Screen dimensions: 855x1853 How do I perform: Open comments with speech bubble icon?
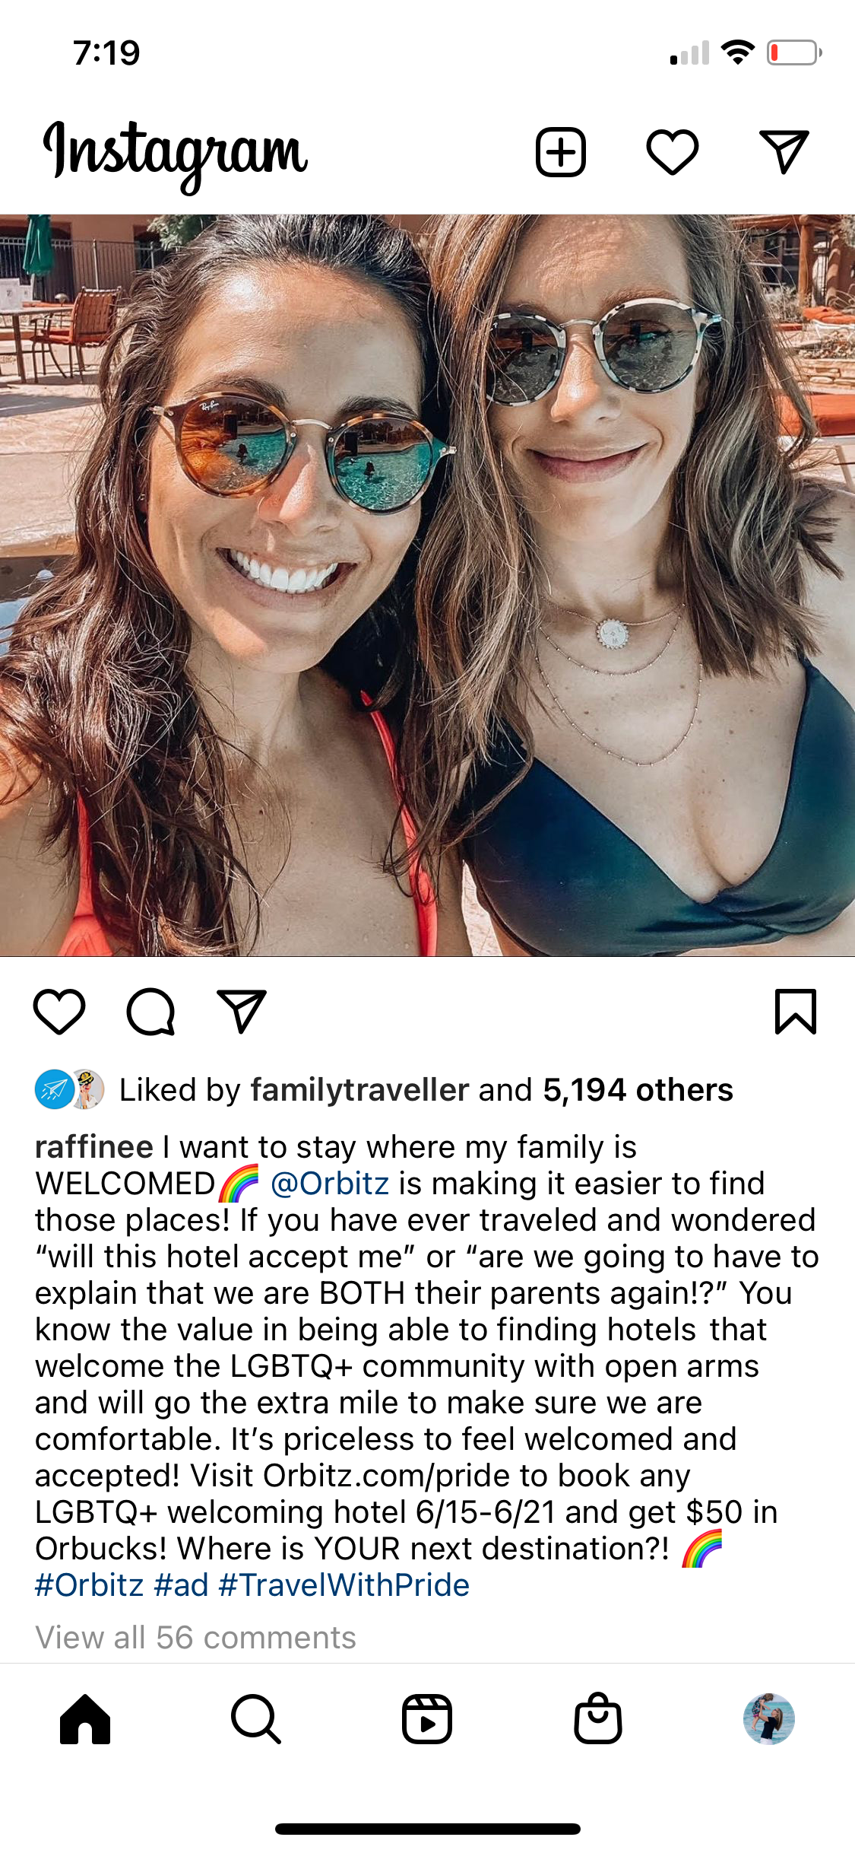pyautogui.click(x=150, y=1012)
